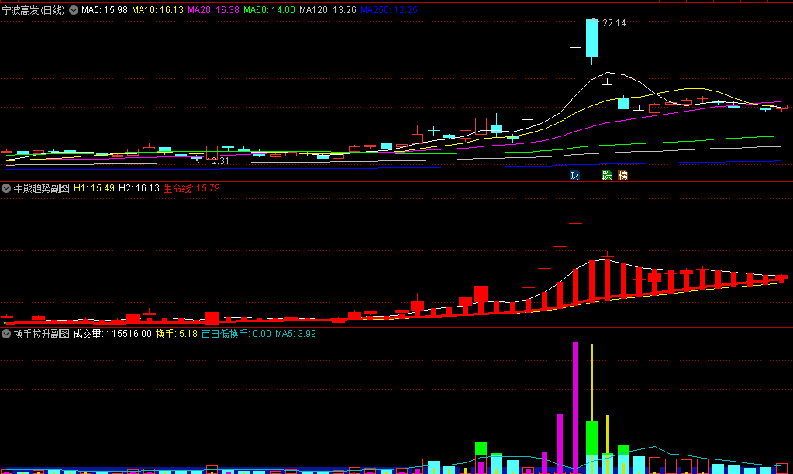The image size is (793, 474).
Task: Click the tallest magenta volume bar
Action: click(x=575, y=407)
